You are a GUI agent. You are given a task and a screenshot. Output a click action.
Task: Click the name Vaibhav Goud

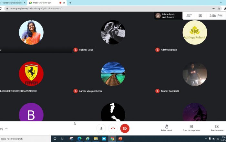pyautogui.click(x=86, y=50)
